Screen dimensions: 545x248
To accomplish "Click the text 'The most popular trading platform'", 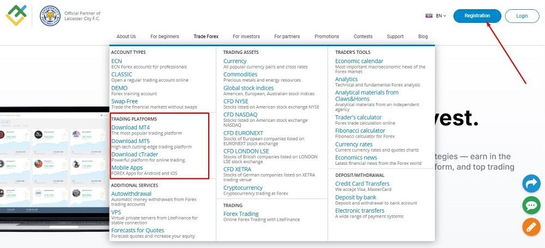I will (146, 133).
